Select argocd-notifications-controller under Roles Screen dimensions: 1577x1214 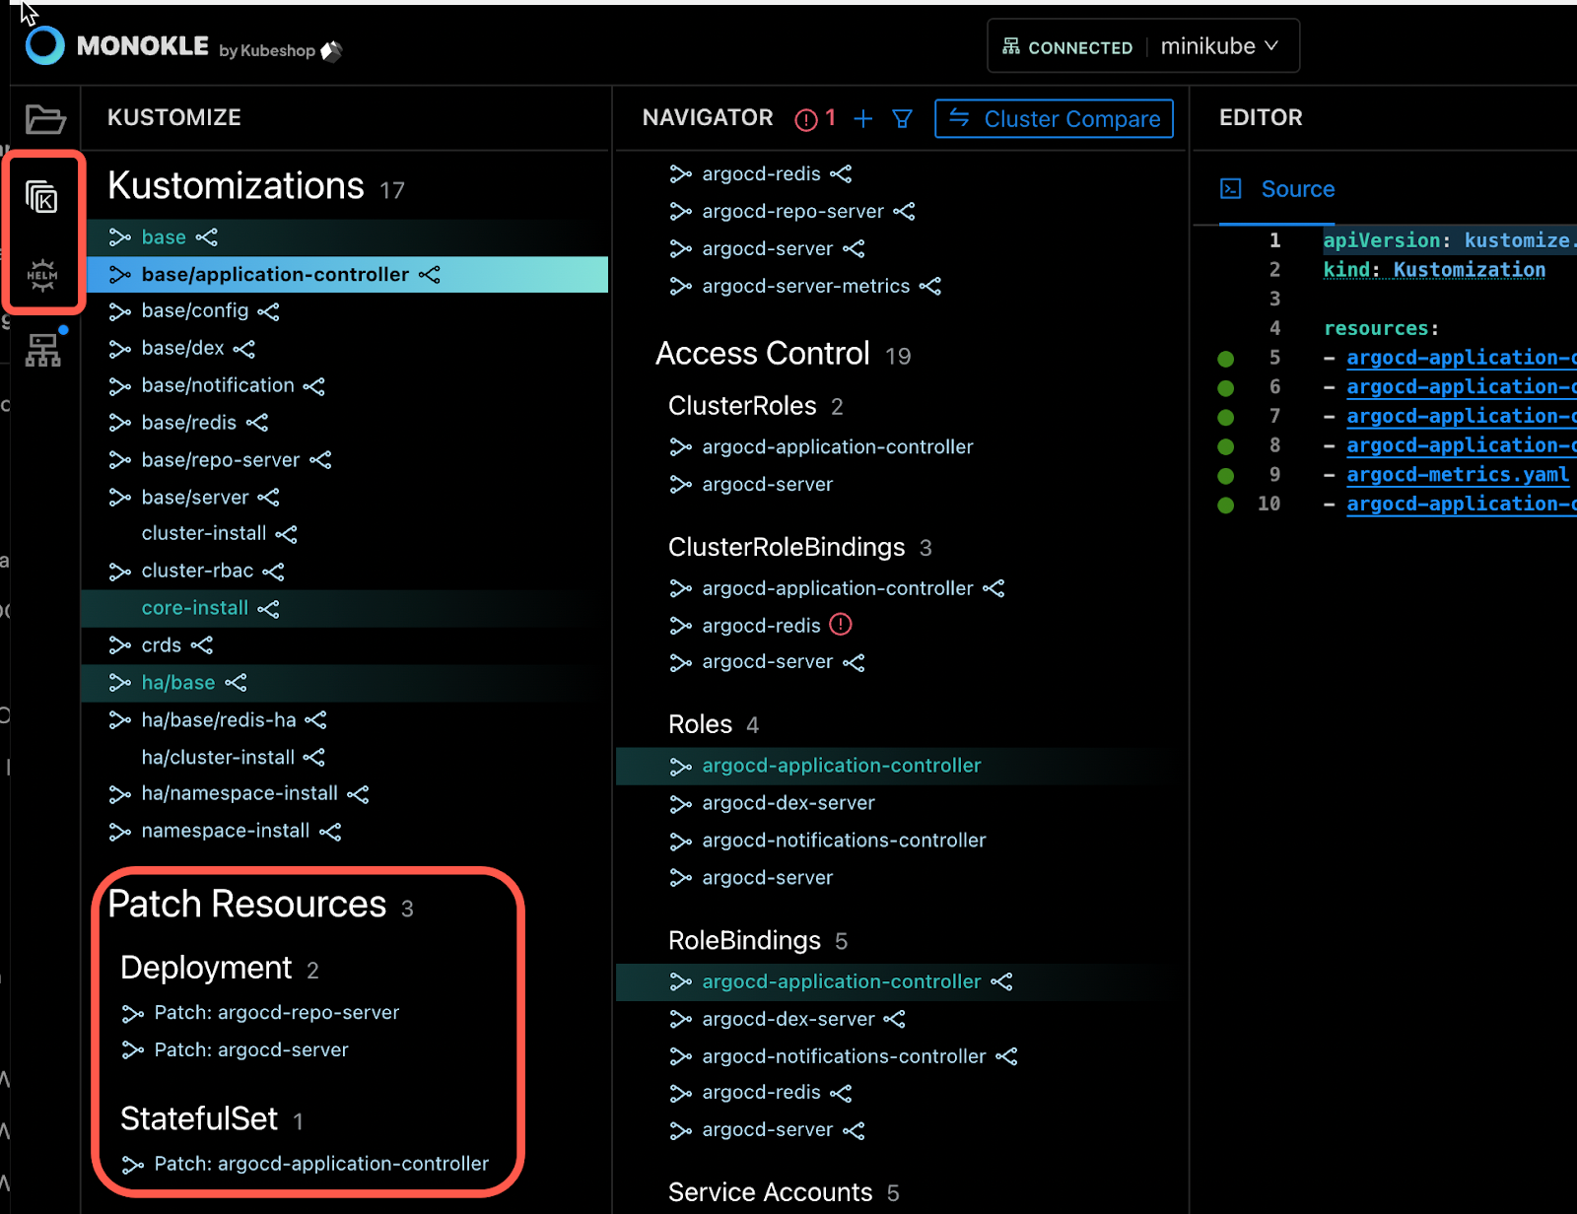click(x=844, y=841)
